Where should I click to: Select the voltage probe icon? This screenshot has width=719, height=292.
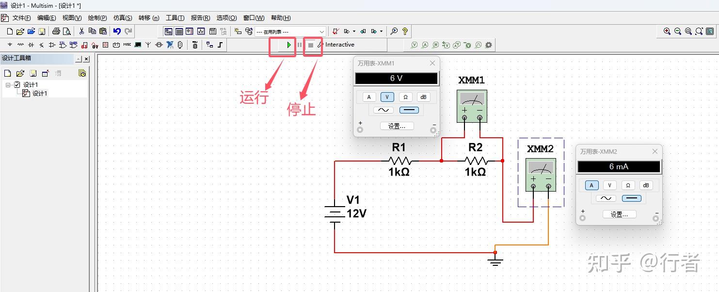[414, 45]
